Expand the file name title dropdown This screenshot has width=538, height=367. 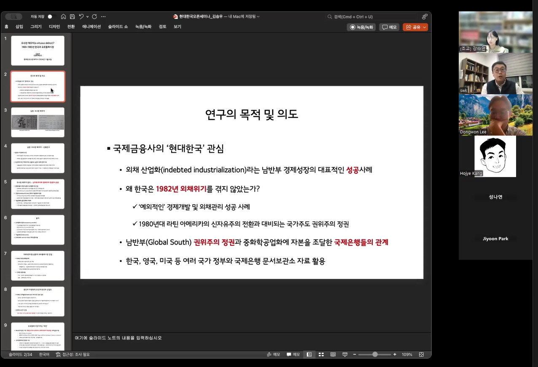(x=258, y=16)
